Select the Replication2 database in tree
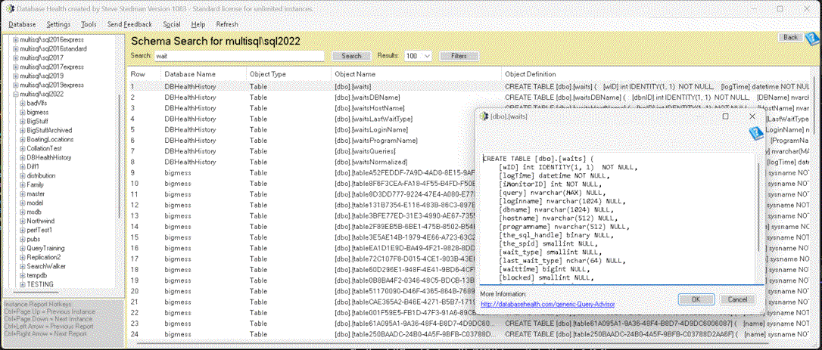The width and height of the screenshot is (822, 350). [x=44, y=257]
